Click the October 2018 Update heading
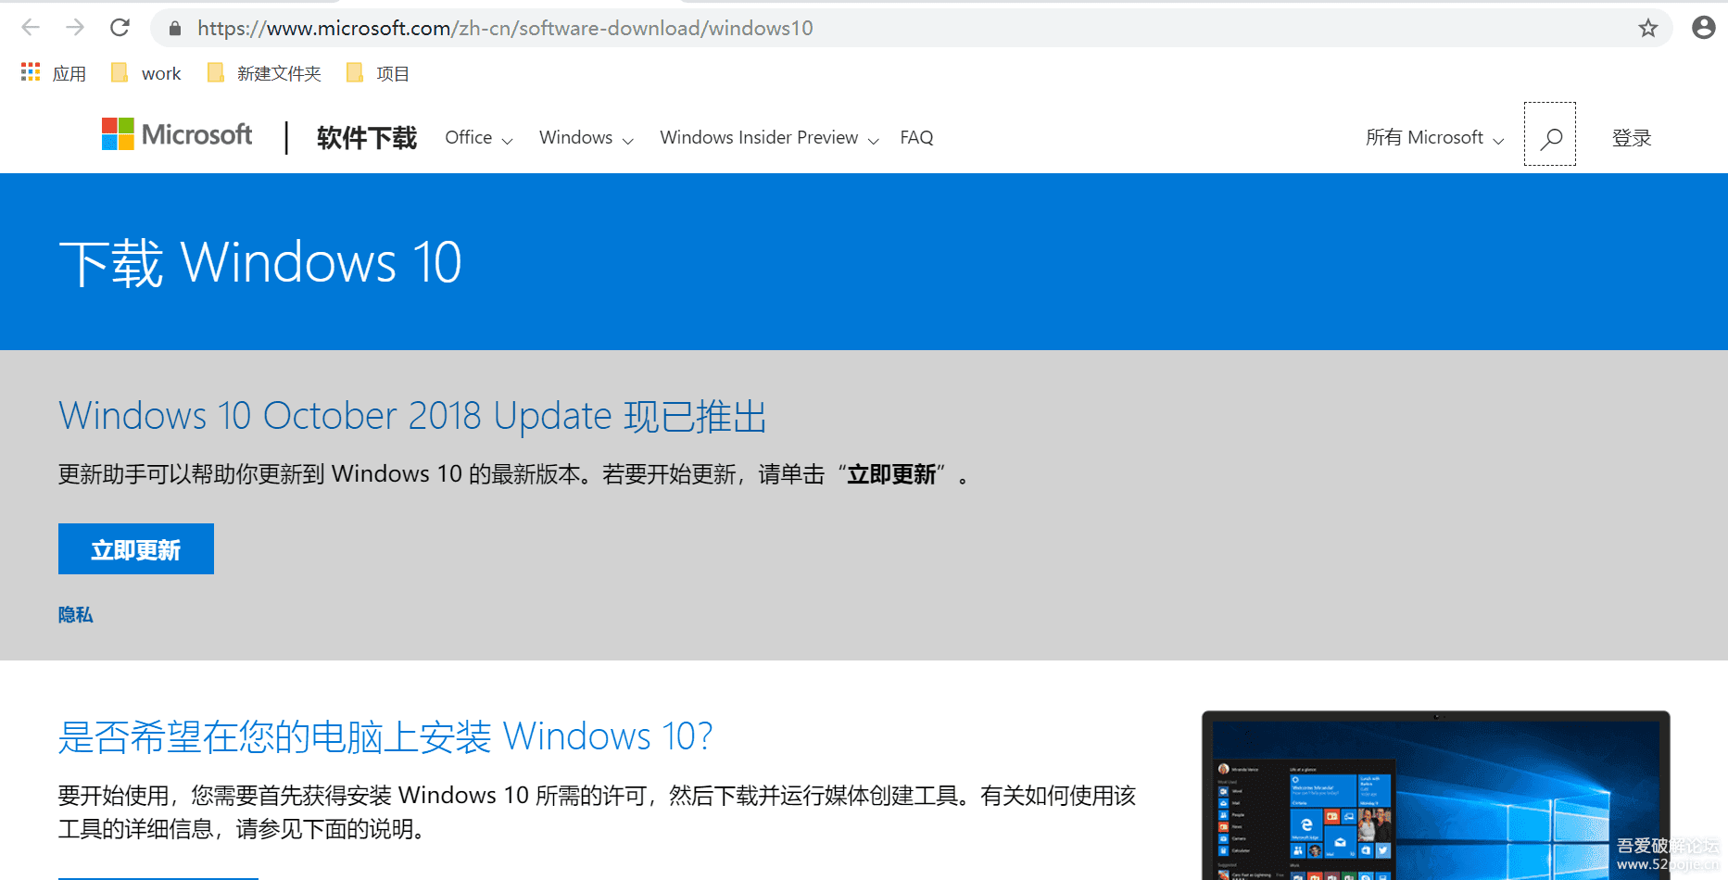Viewport: 1728px width, 880px height. point(412,417)
